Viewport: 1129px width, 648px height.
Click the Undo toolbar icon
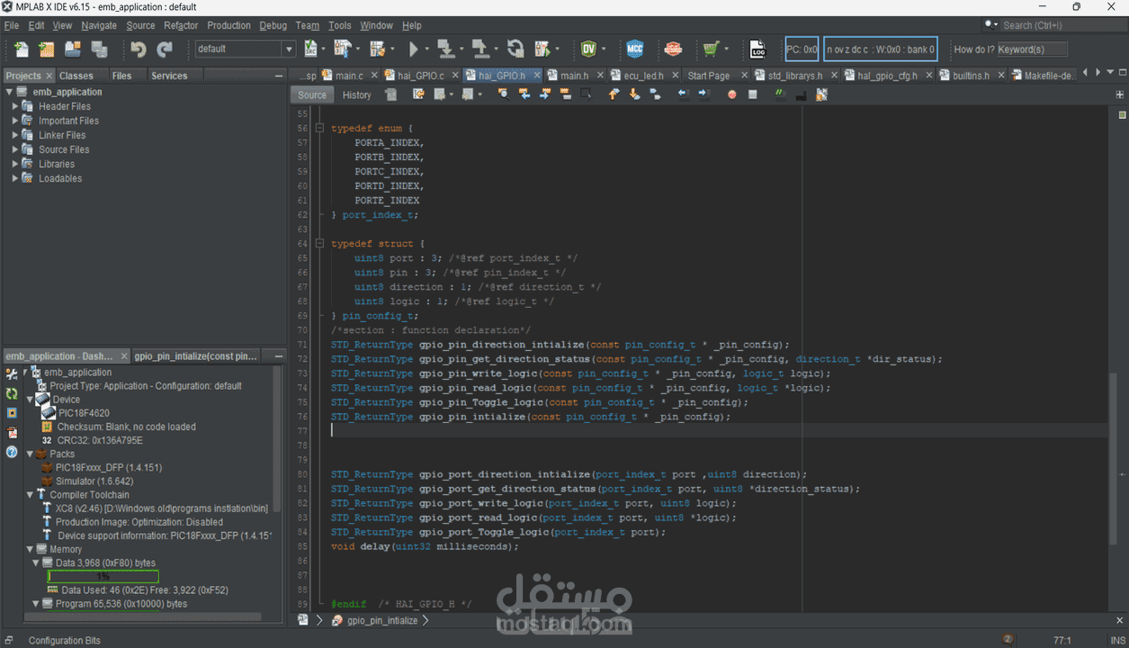click(x=137, y=49)
